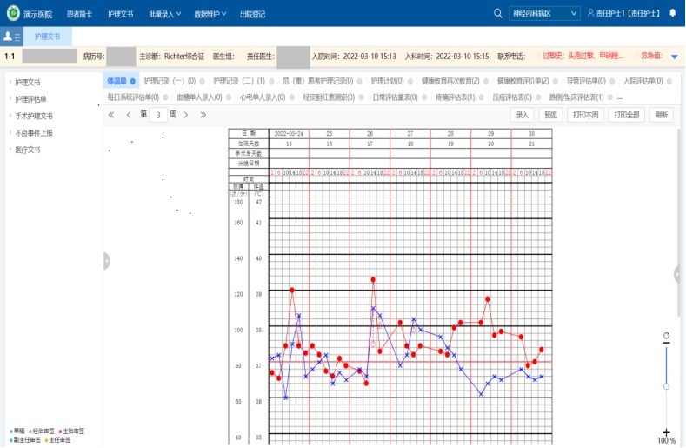Screen dimensions: 686x448
Task: Click the zoom plus icon
Action: [666, 431]
